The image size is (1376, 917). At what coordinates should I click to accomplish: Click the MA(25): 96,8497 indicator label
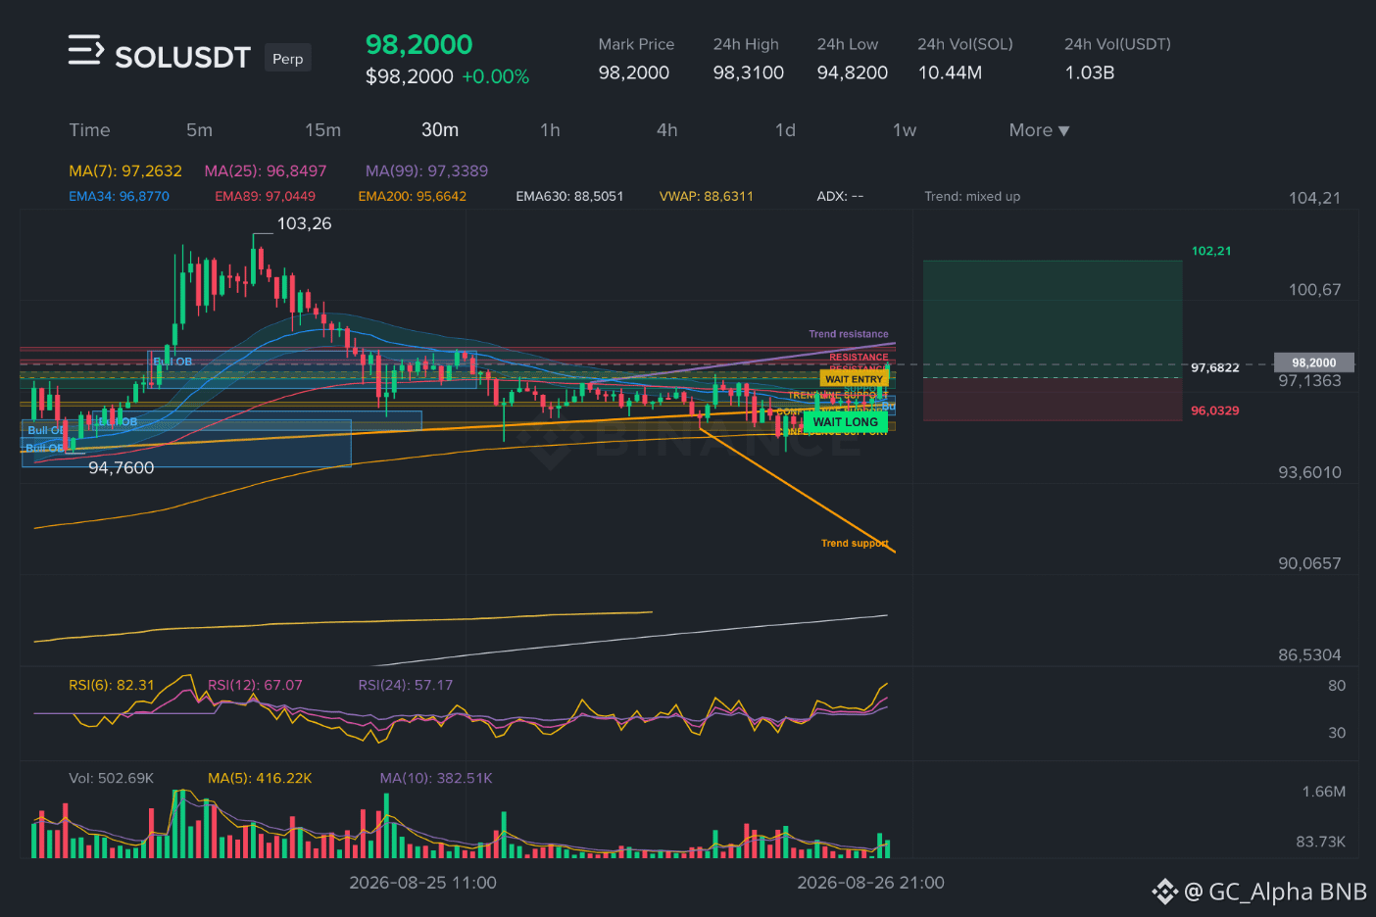266,170
